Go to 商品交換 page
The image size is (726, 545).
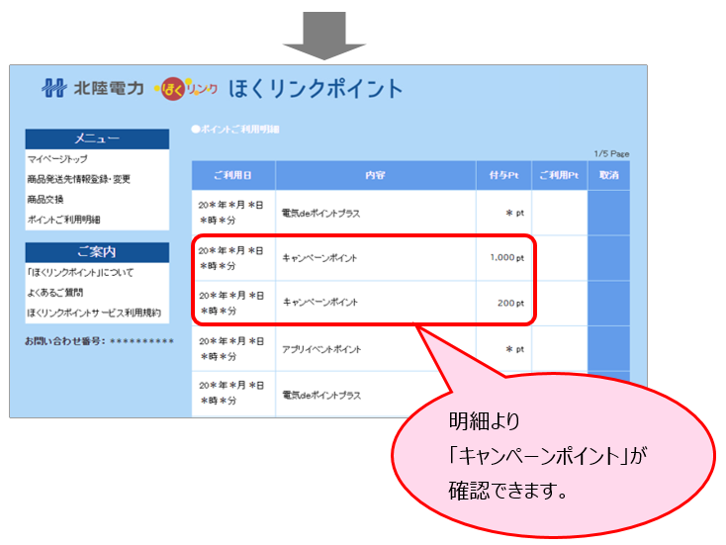click(45, 199)
